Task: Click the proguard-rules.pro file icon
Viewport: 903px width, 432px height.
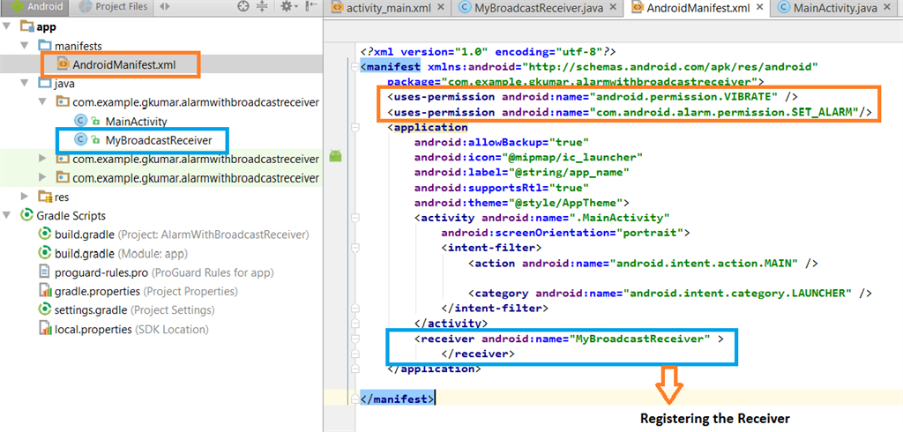Action: coord(44,272)
